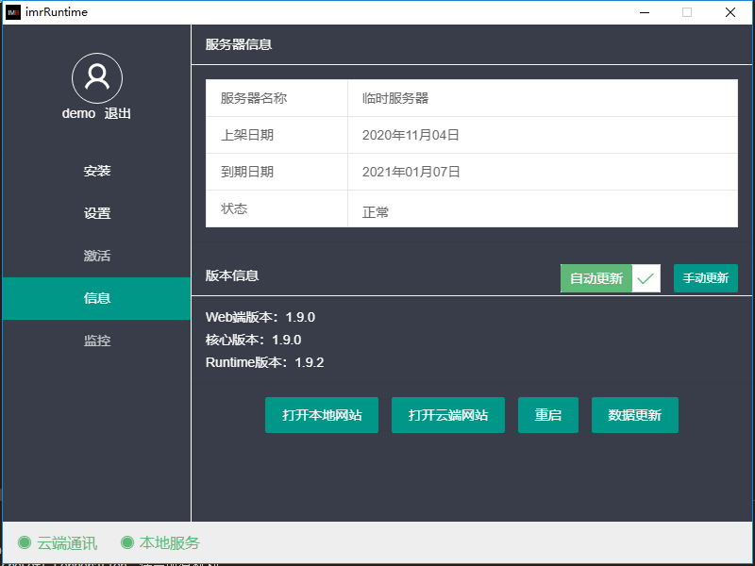Image resolution: width=755 pixels, height=566 pixels.
Task: Switch to the 设置 sidebar page
Action: point(97,213)
